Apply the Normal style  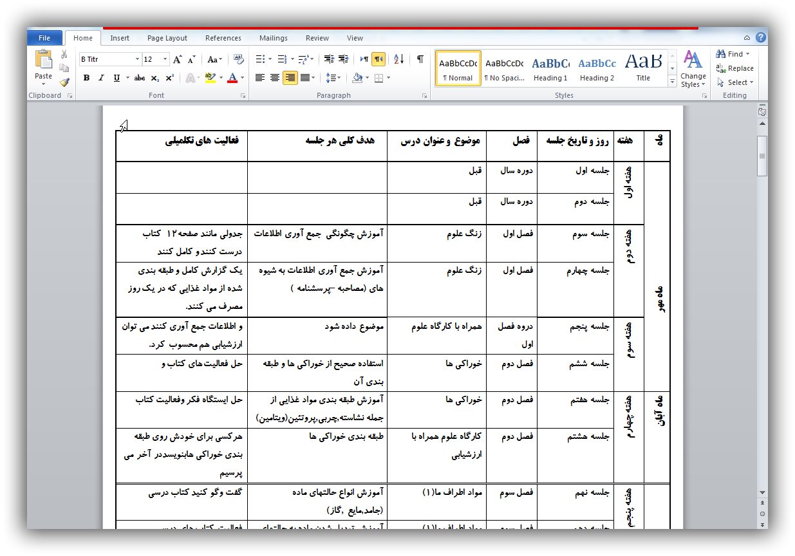(x=458, y=69)
